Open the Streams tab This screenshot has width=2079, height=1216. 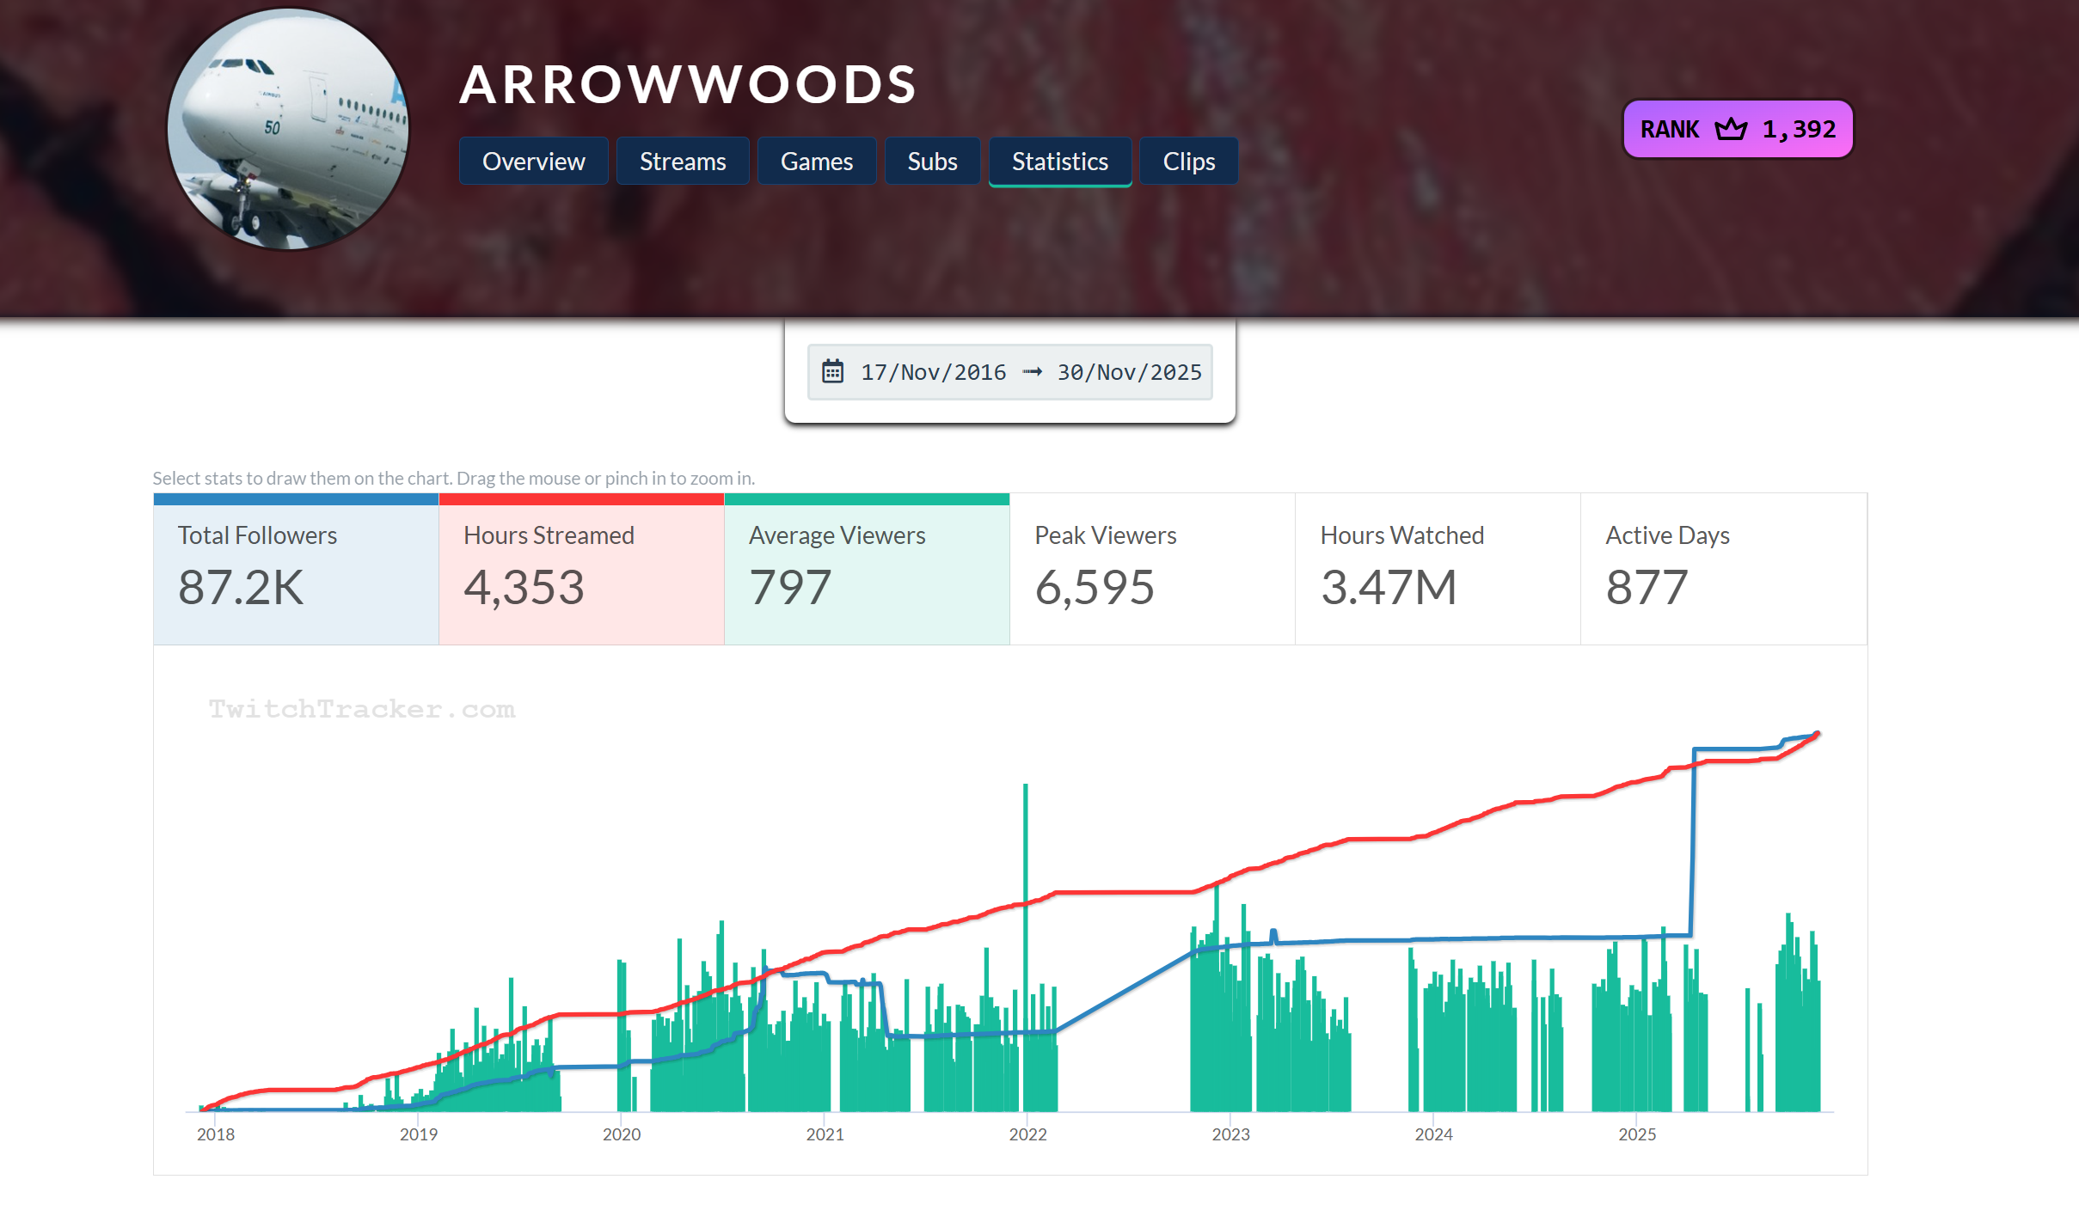[683, 162]
